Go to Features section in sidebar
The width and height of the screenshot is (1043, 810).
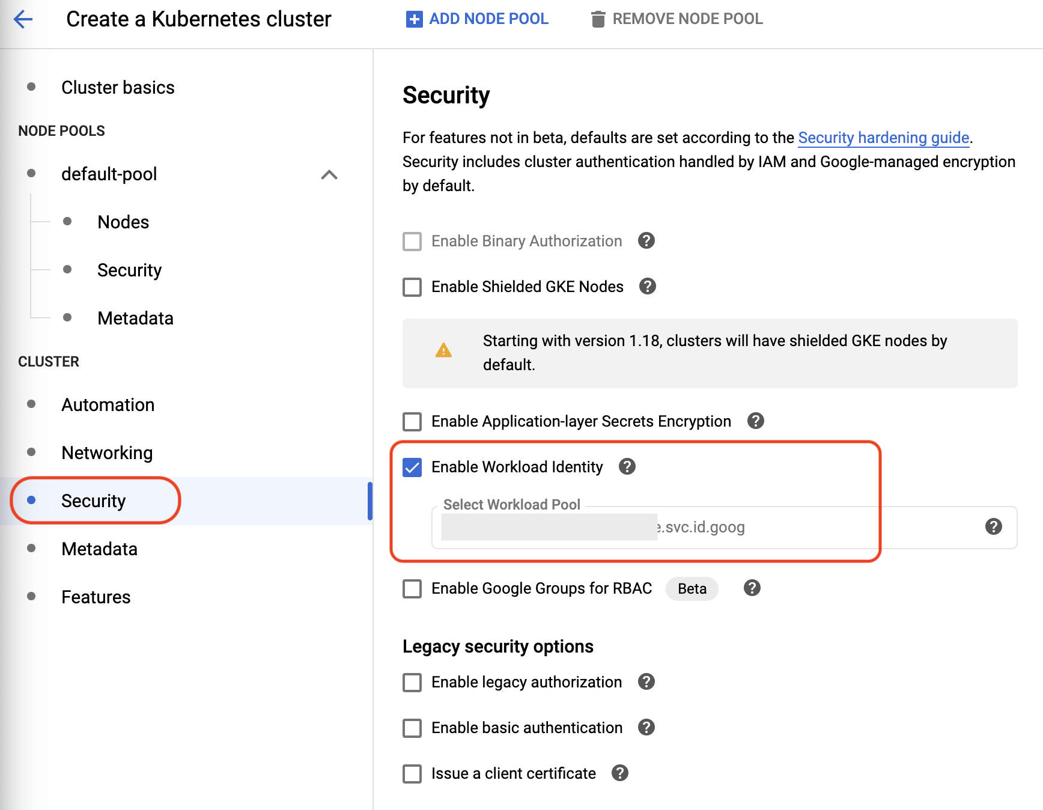[96, 597]
